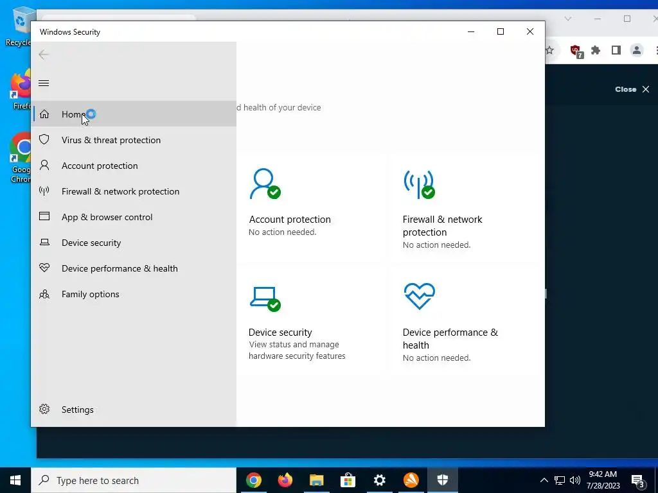The height and width of the screenshot is (493, 658).
Task: Click the volume speaker icon in the tray
Action: 575,480
